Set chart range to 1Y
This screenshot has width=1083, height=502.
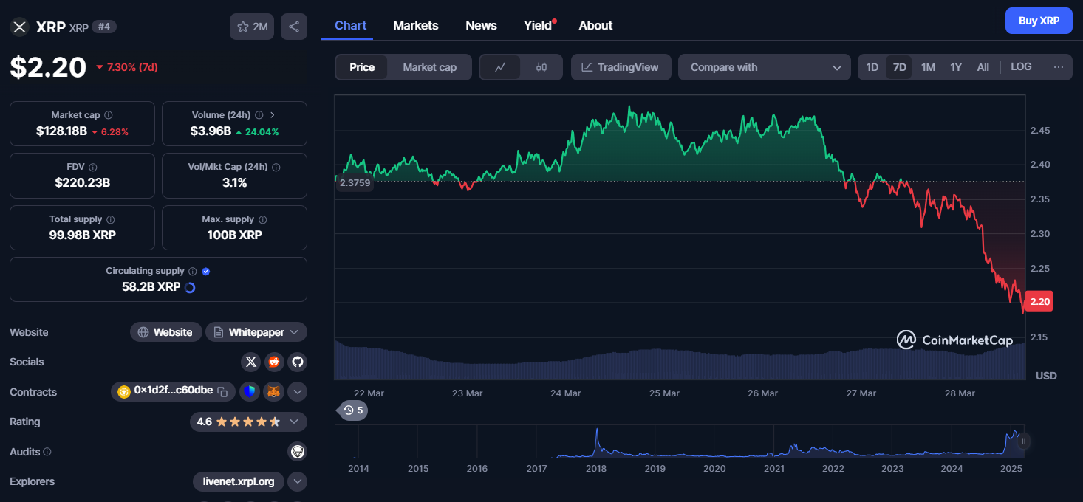956,67
